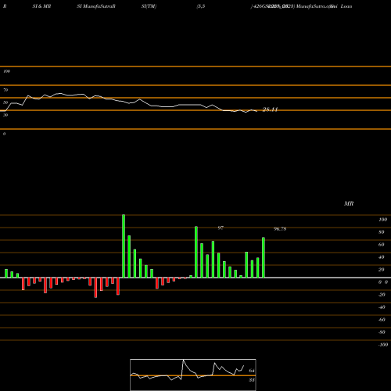Click the MR axis label -80
Screen dimensions: 391x391
pyautogui.click(x=382, y=332)
